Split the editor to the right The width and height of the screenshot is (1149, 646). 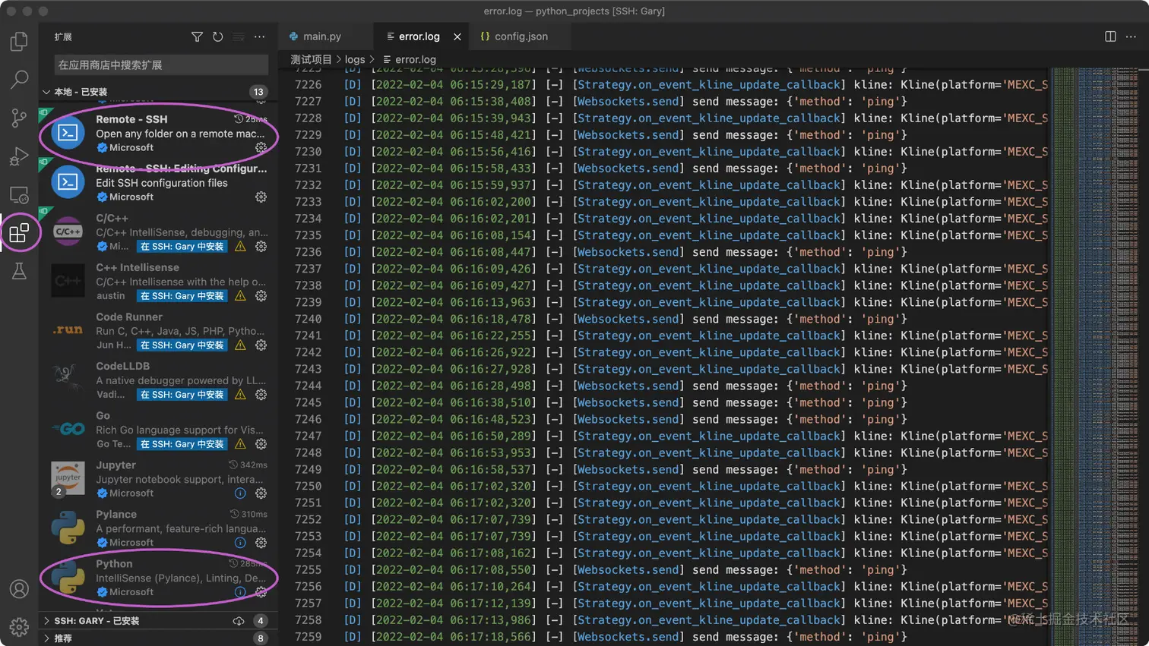pos(1110,36)
